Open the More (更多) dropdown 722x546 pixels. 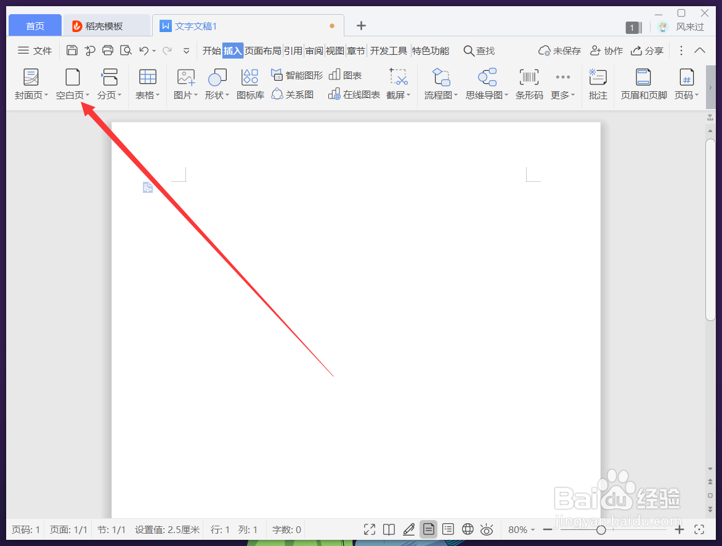pos(562,84)
